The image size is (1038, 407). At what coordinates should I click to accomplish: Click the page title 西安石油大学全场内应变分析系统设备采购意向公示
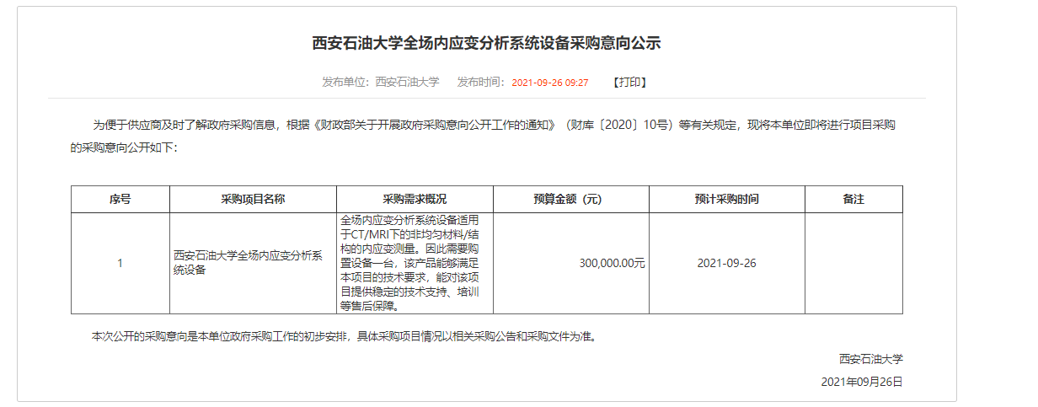click(x=486, y=43)
